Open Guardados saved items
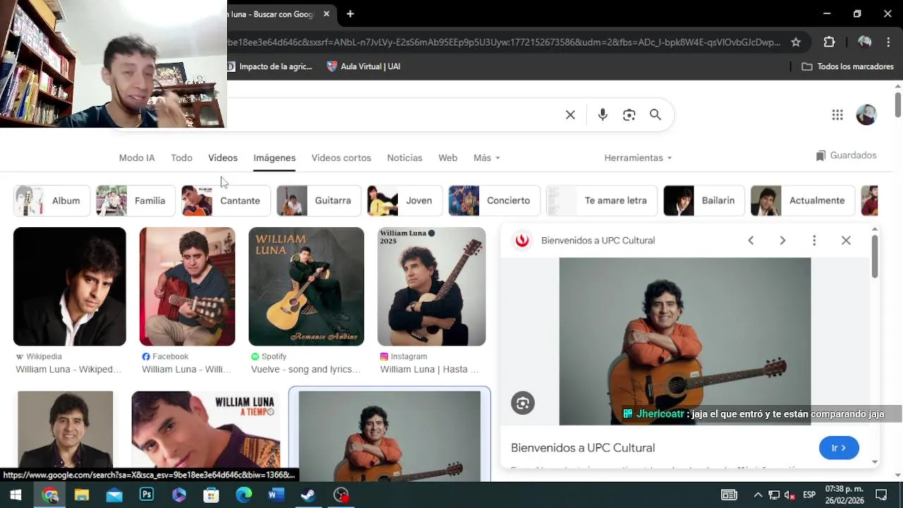The image size is (903, 508). [x=846, y=155]
